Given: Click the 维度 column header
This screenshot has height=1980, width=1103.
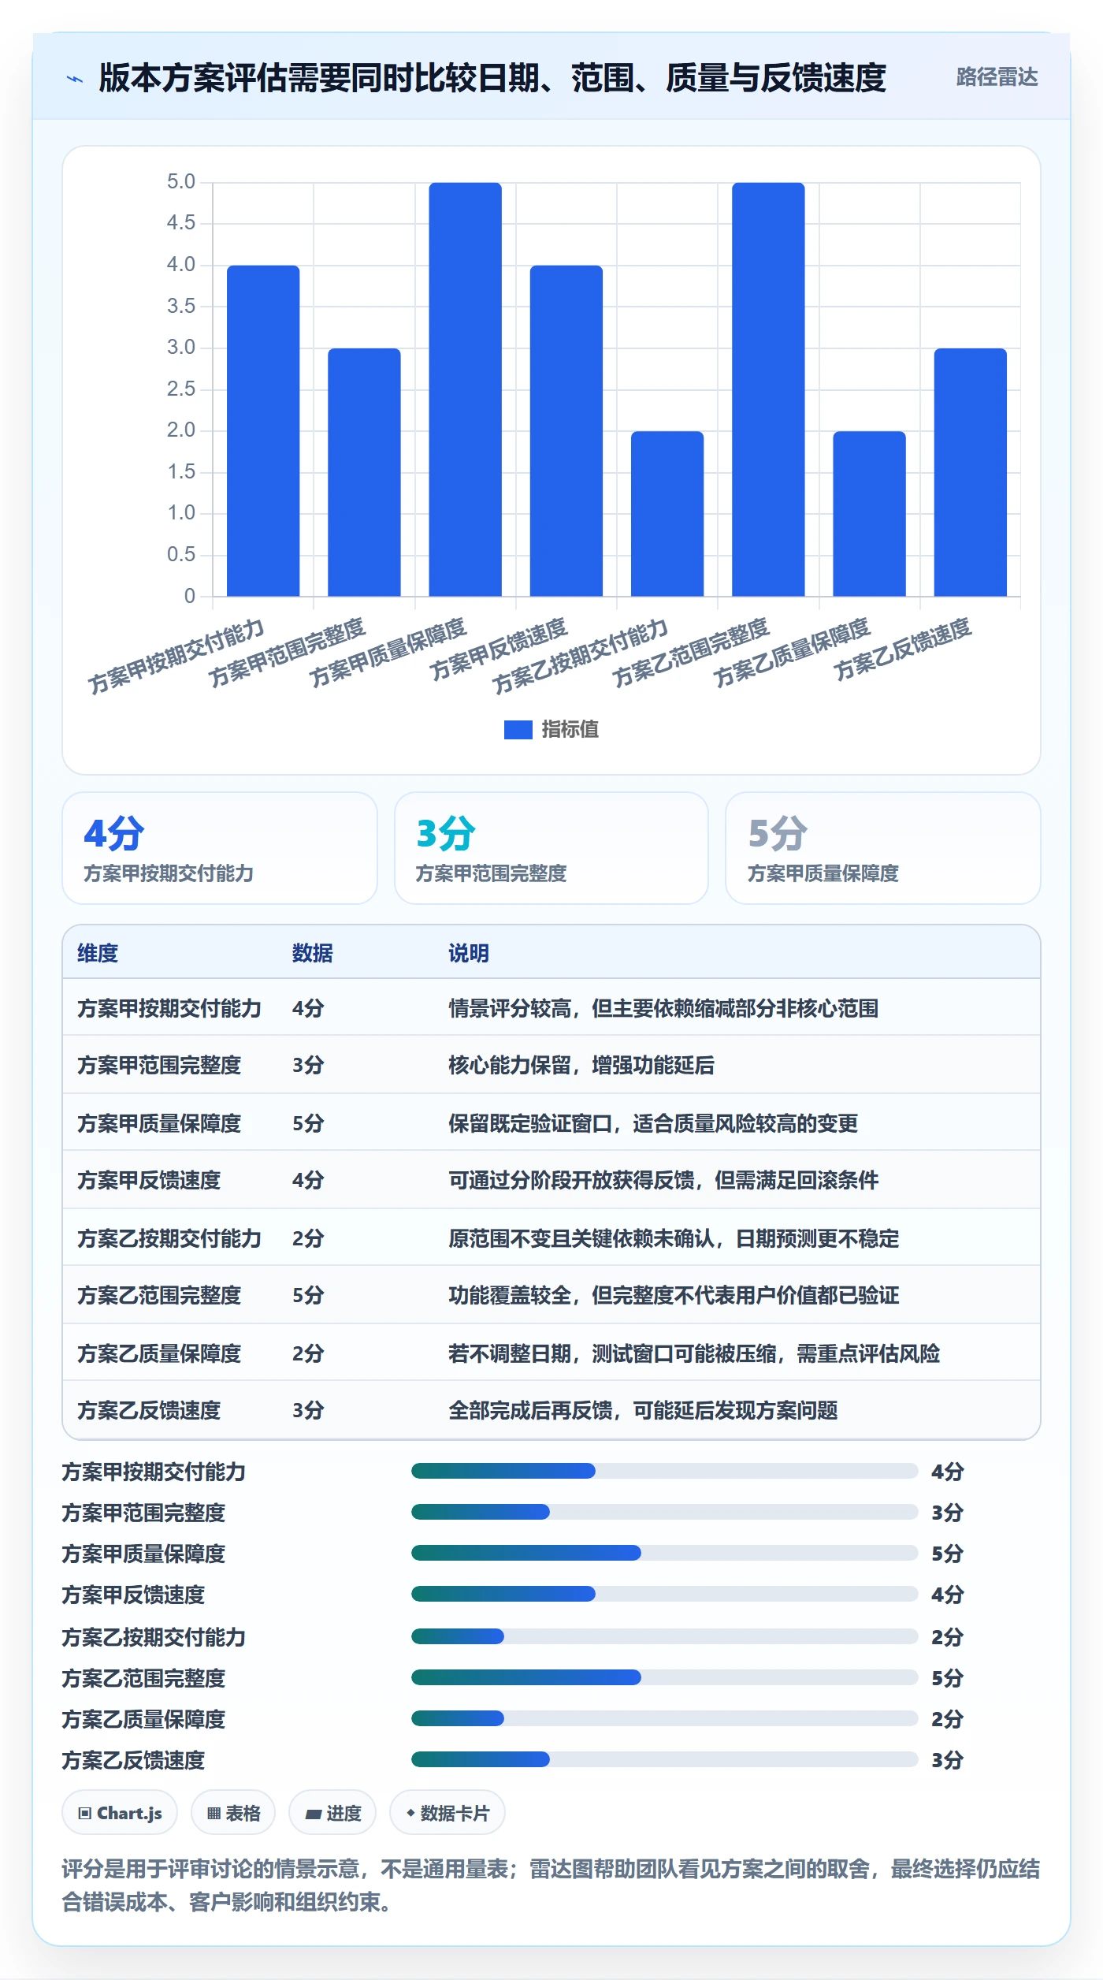Looking at the screenshot, I should [98, 953].
